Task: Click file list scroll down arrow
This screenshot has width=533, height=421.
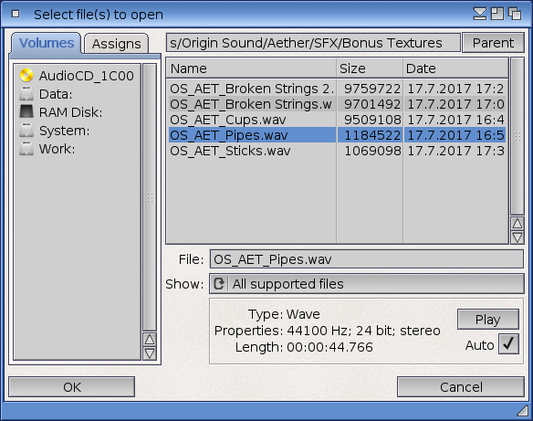Action: pyautogui.click(x=517, y=237)
